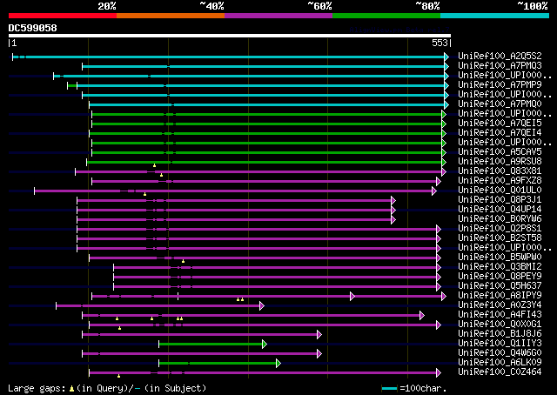Select the purple Q2P8S1 alignment bar
Screen dimensions: 557x395
[257, 230]
